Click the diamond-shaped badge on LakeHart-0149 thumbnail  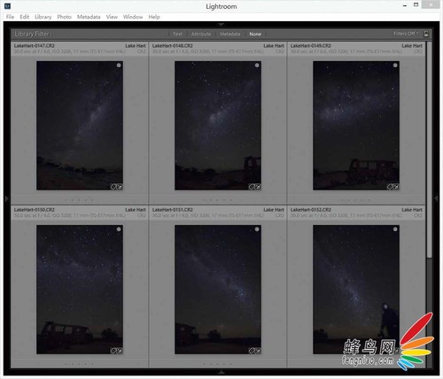click(390, 187)
